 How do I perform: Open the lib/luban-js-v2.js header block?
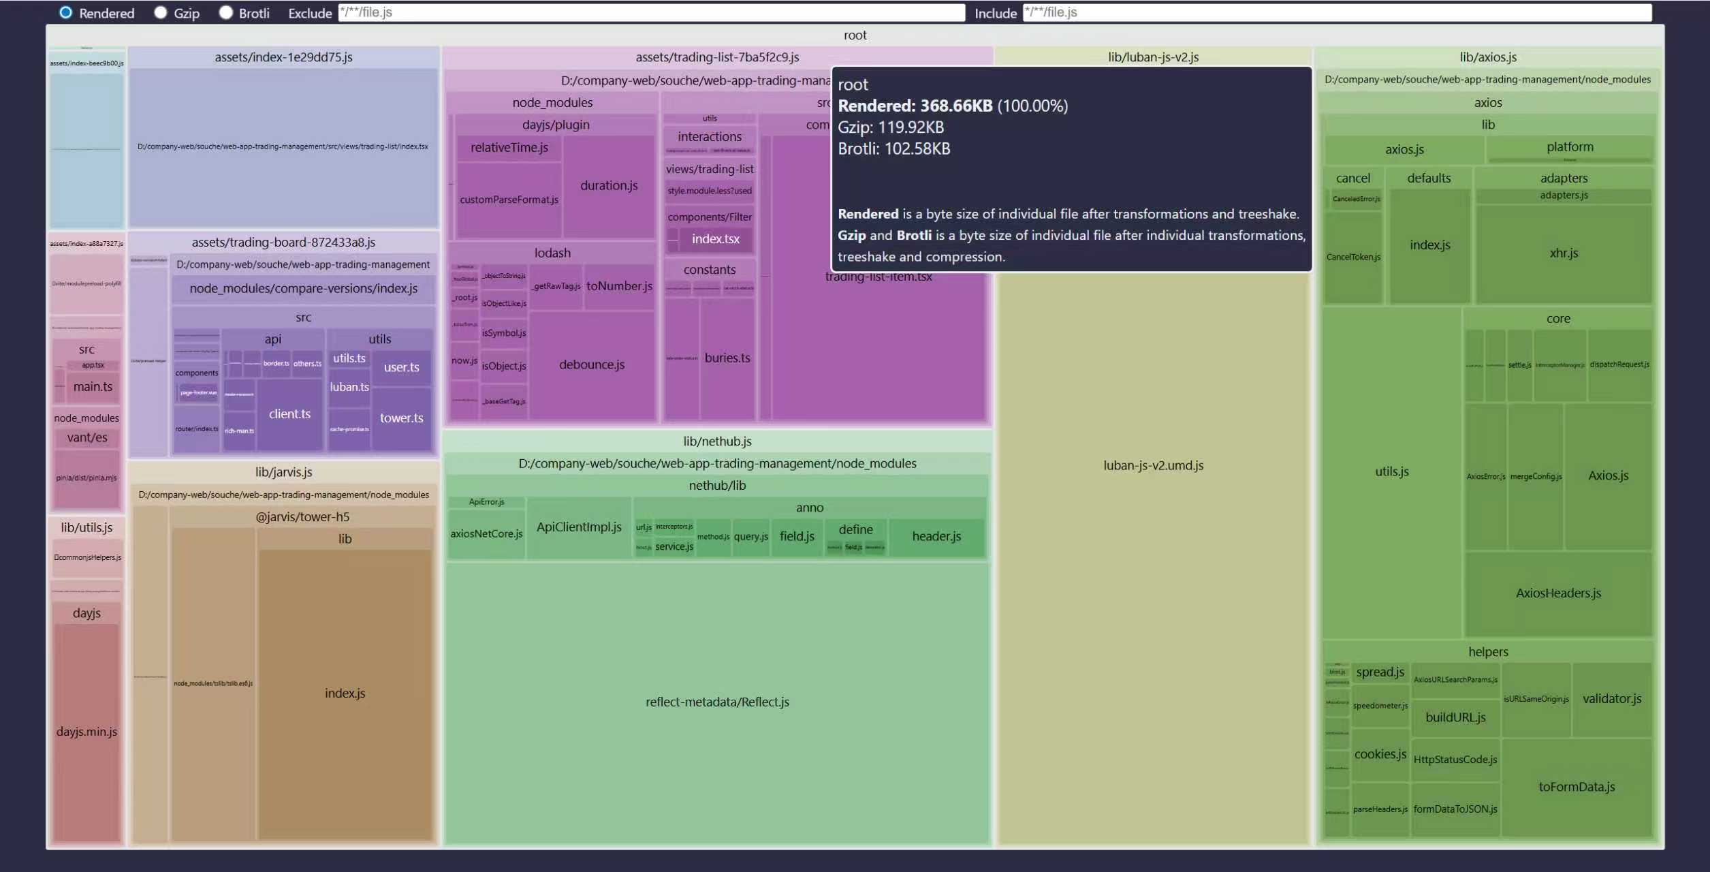pos(1152,57)
